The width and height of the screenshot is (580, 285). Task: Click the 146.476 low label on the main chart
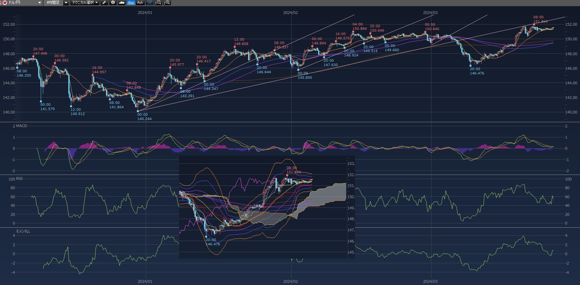coord(477,73)
